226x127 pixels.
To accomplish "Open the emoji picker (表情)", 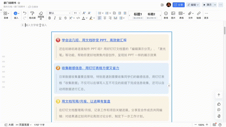I will pyautogui.click(x=166, y=13).
